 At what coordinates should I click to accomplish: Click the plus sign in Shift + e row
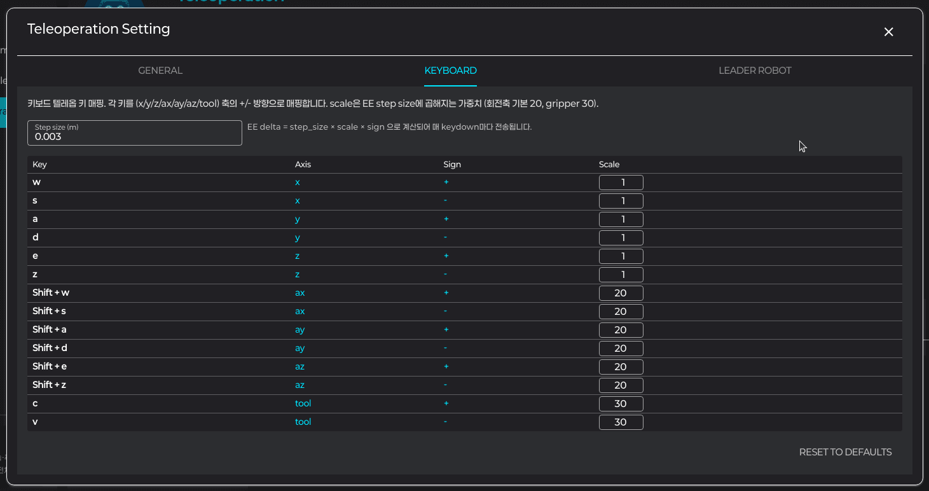tap(446, 367)
